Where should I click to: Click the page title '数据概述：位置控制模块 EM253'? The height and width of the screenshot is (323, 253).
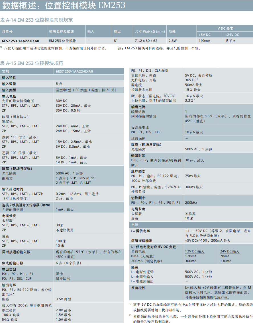point(64,5)
